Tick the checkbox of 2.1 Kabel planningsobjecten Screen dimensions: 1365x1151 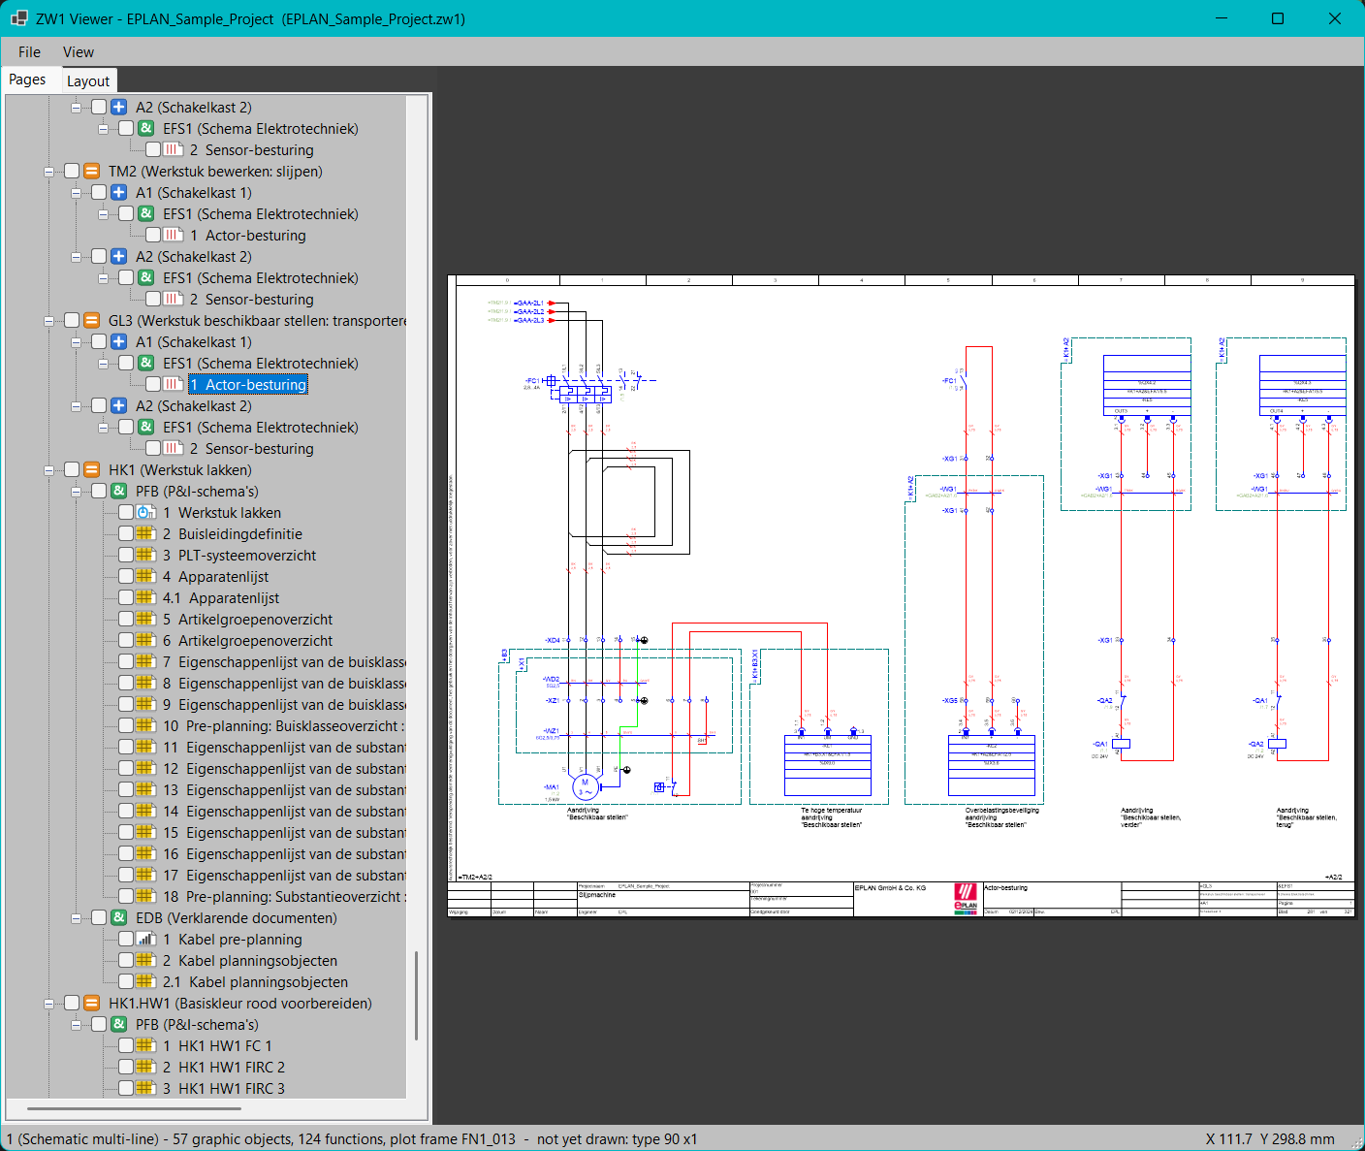pos(126,982)
